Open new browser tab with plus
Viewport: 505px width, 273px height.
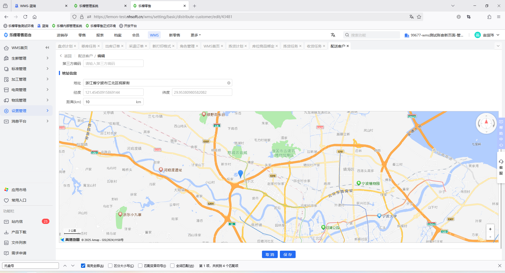pyautogui.click(x=195, y=6)
